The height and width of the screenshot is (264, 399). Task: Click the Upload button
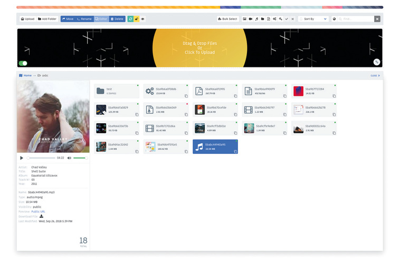[27, 19]
